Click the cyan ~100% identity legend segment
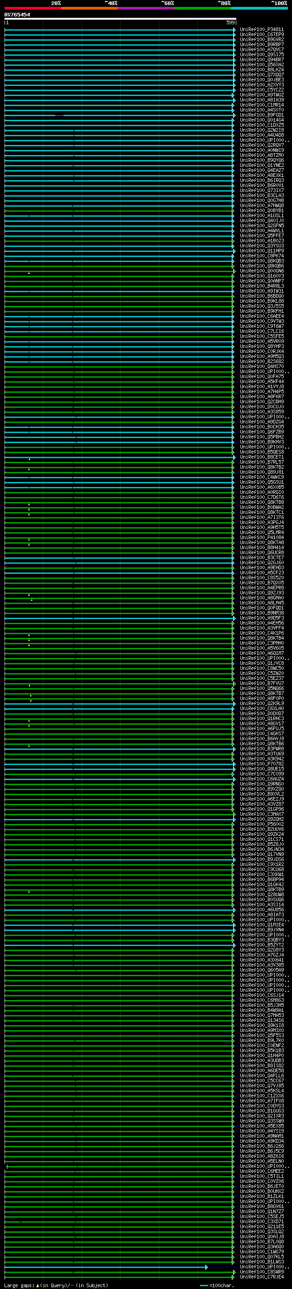 259,8
